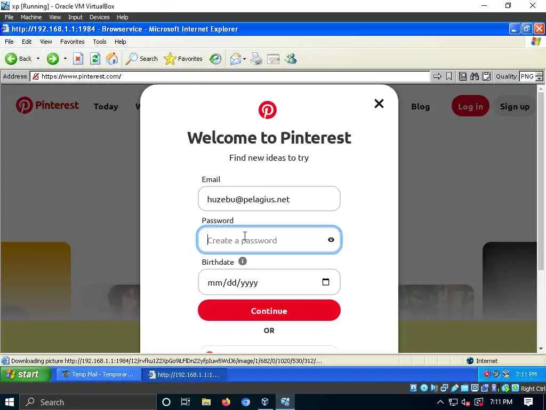Click scrollbar down arrow in IE page
Image resolution: width=546 pixels, height=410 pixels.
pos(541,348)
